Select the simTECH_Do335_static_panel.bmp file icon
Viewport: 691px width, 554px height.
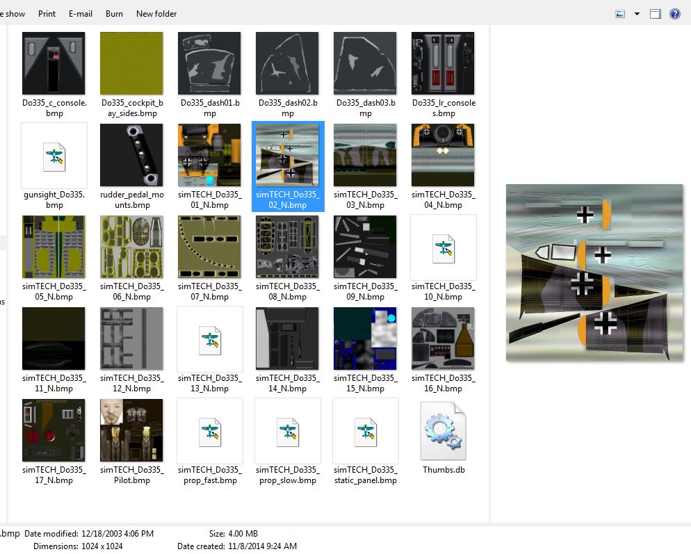pyautogui.click(x=366, y=431)
